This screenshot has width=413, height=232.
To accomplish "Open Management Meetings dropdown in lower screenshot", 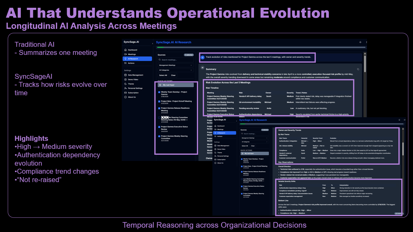I will tap(255, 138).
